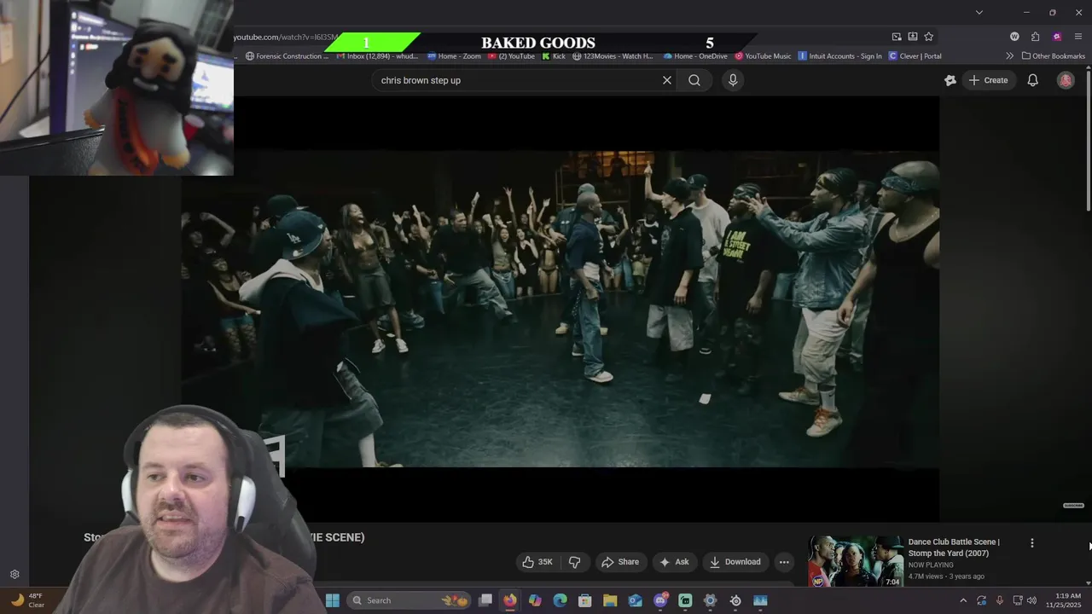
Task: Open the Home - Zoom bookmark
Action: click(454, 56)
